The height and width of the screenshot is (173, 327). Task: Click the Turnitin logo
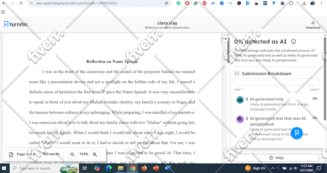(x=16, y=24)
